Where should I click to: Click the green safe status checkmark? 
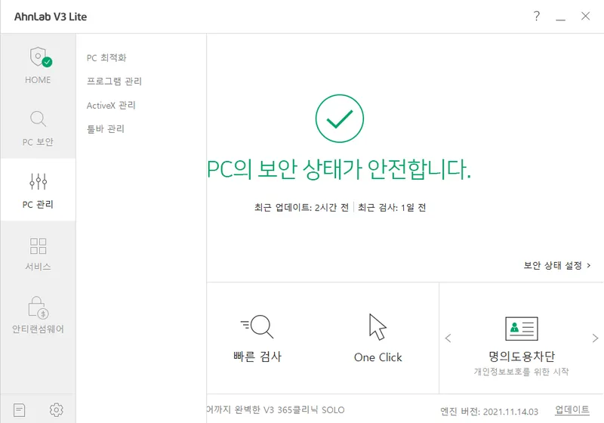(x=339, y=119)
